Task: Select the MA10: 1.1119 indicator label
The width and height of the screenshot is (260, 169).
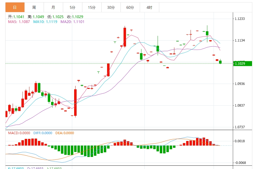Action: click(x=45, y=22)
